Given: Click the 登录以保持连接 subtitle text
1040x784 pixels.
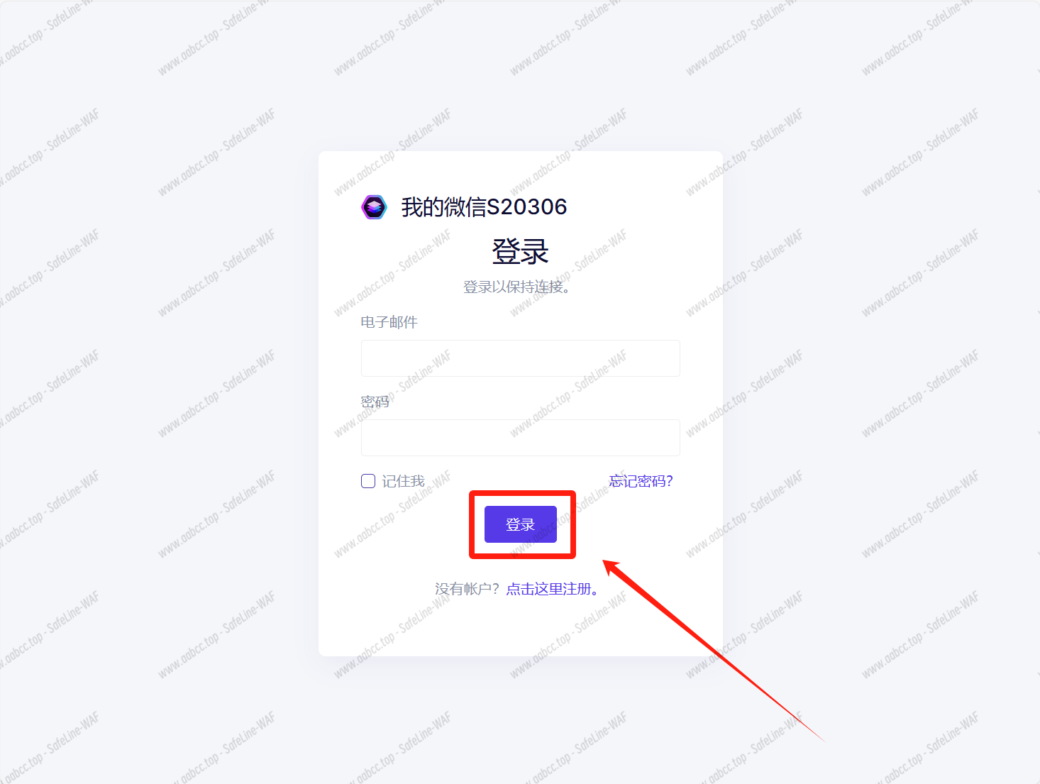Looking at the screenshot, I should tap(516, 287).
